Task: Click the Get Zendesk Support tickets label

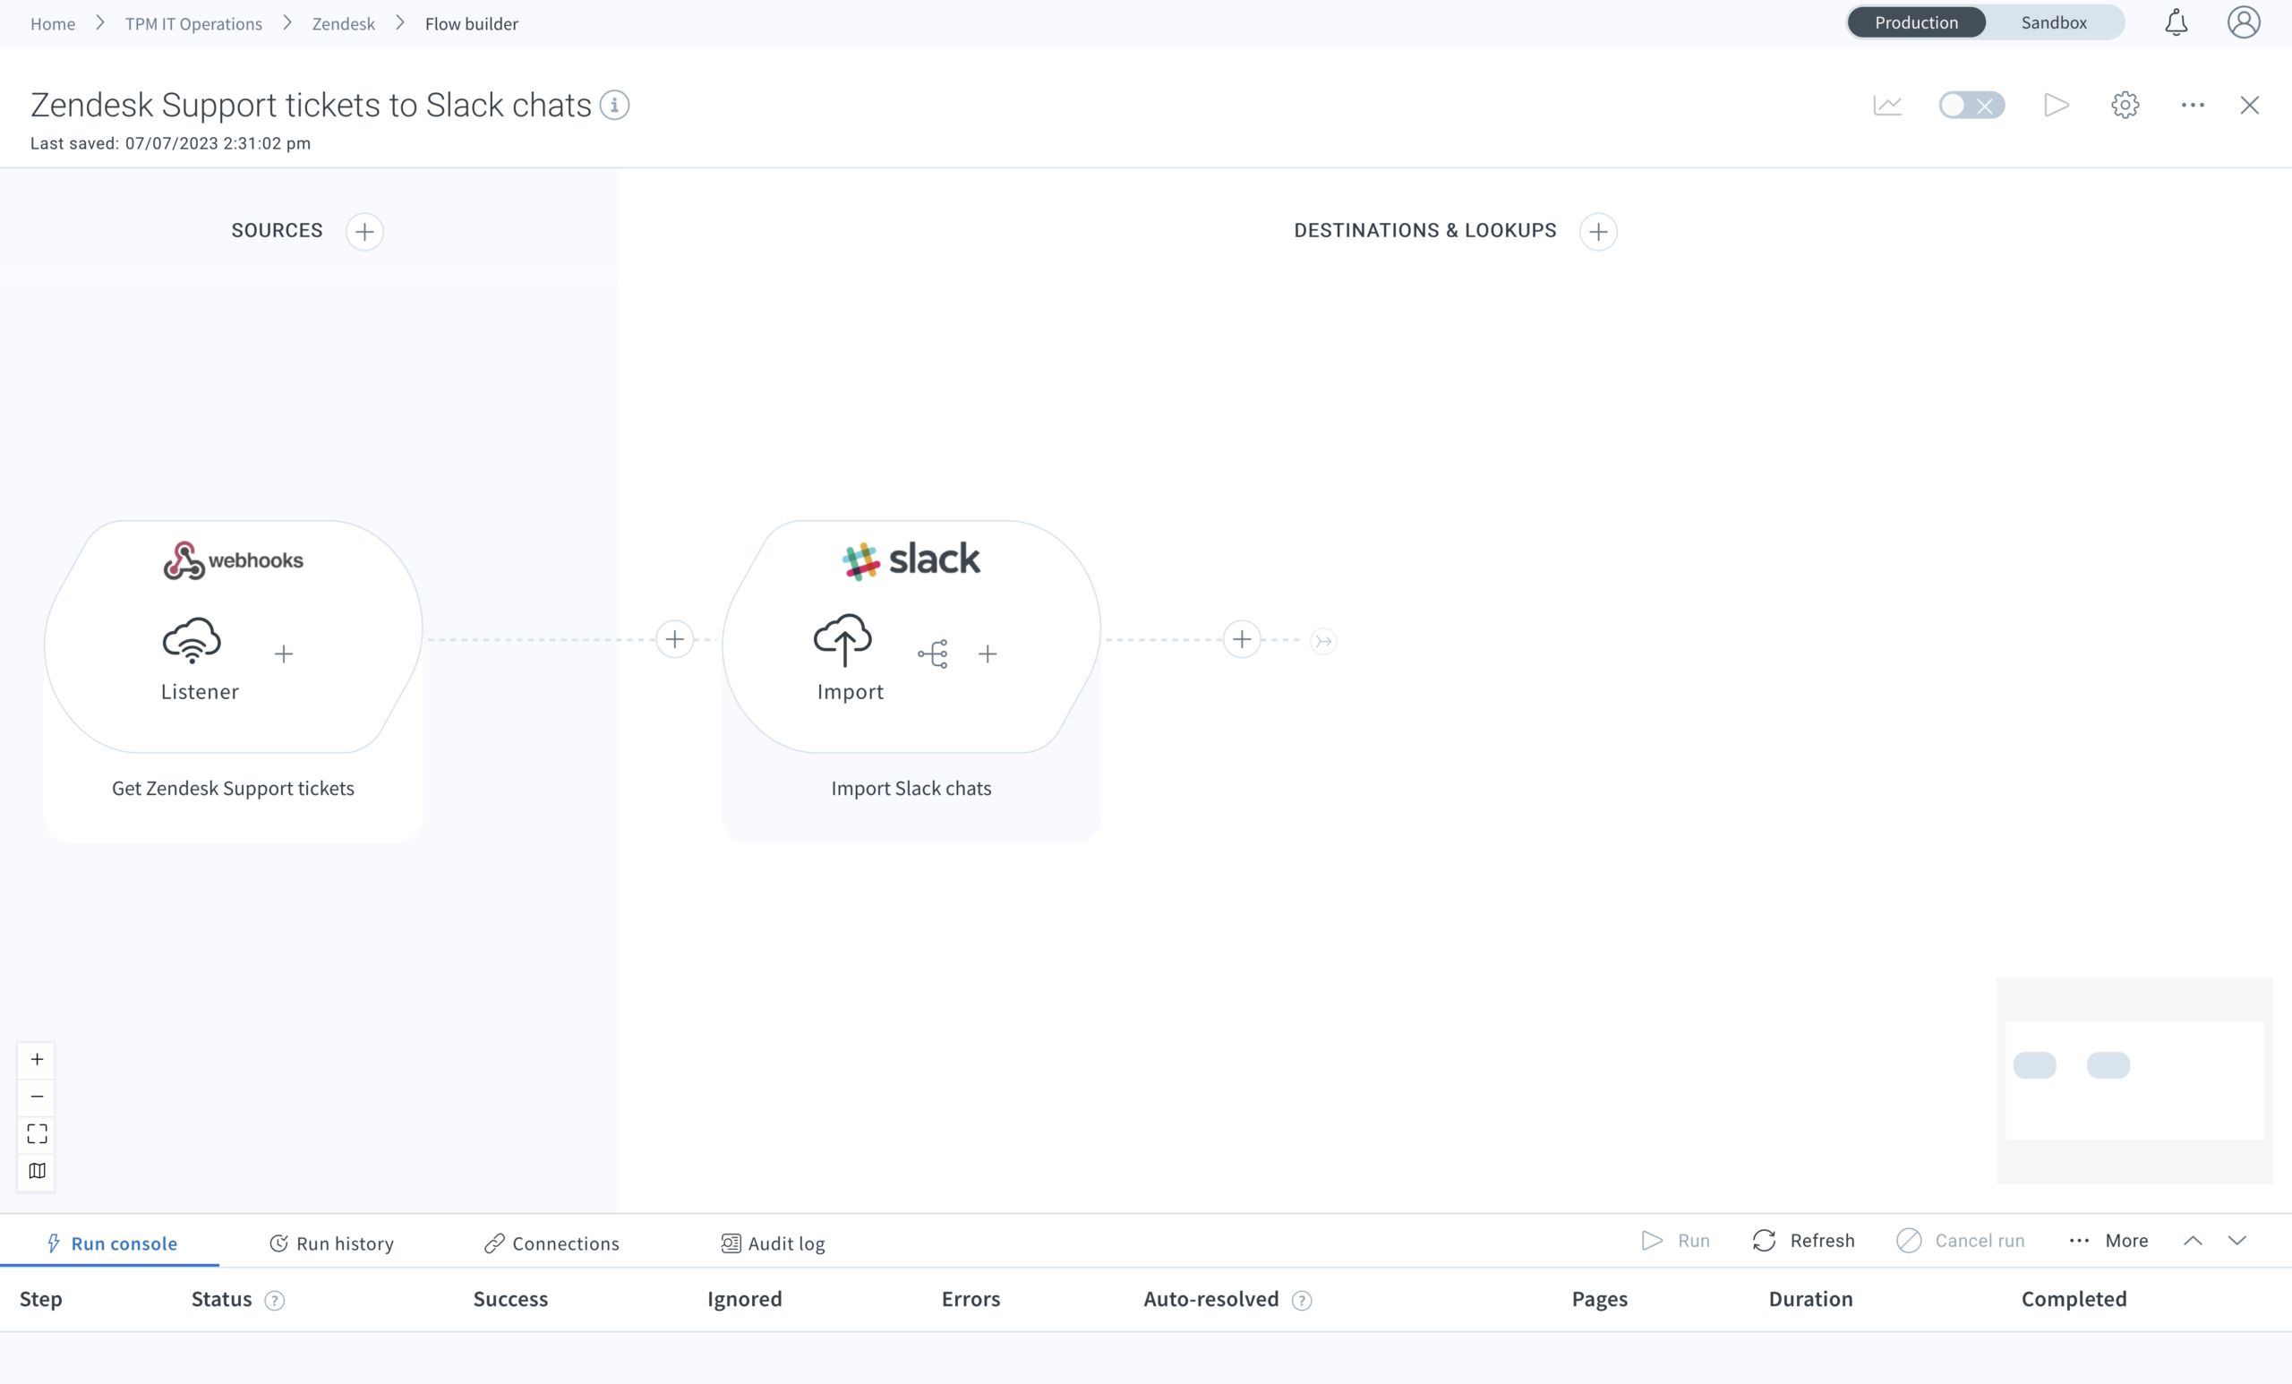Action: (x=233, y=788)
